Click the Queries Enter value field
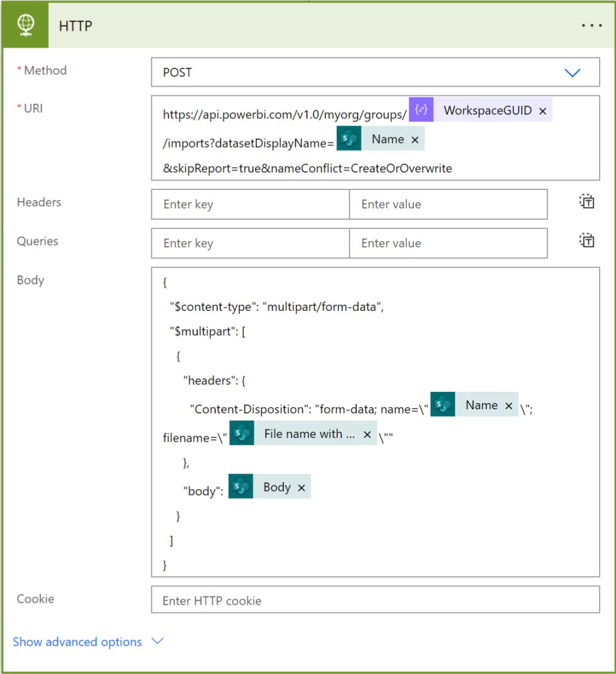This screenshot has height=674, width=616. [x=448, y=243]
